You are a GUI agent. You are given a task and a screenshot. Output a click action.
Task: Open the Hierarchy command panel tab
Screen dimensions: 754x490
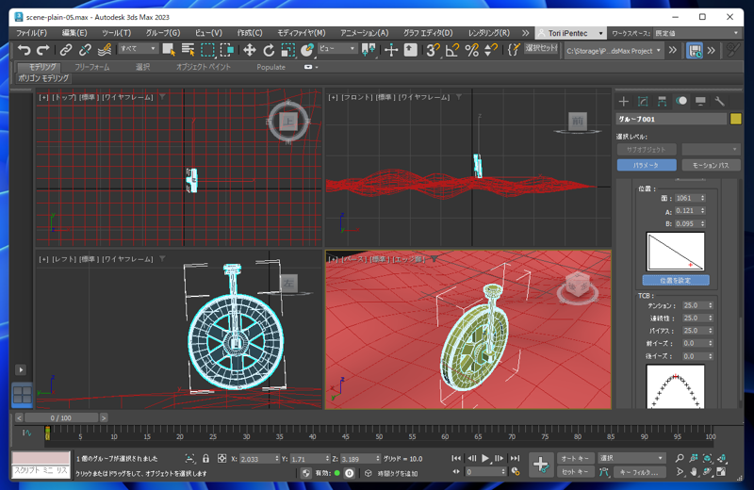click(x=663, y=101)
